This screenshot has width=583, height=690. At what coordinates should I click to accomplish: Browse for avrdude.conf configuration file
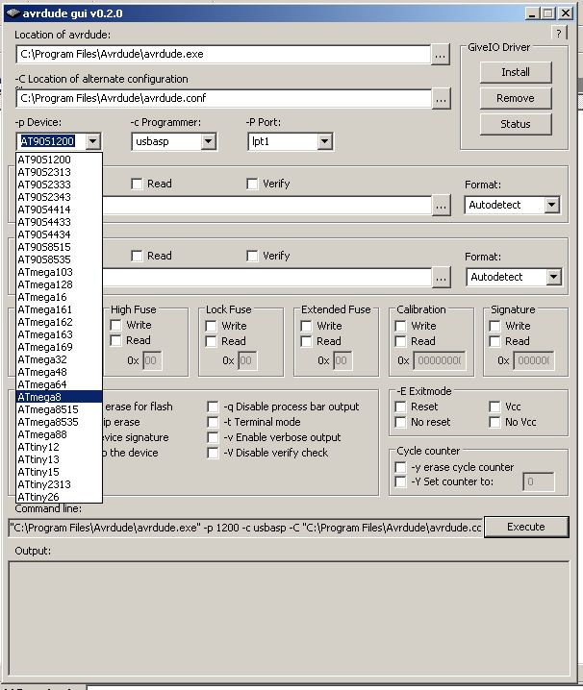click(x=442, y=99)
